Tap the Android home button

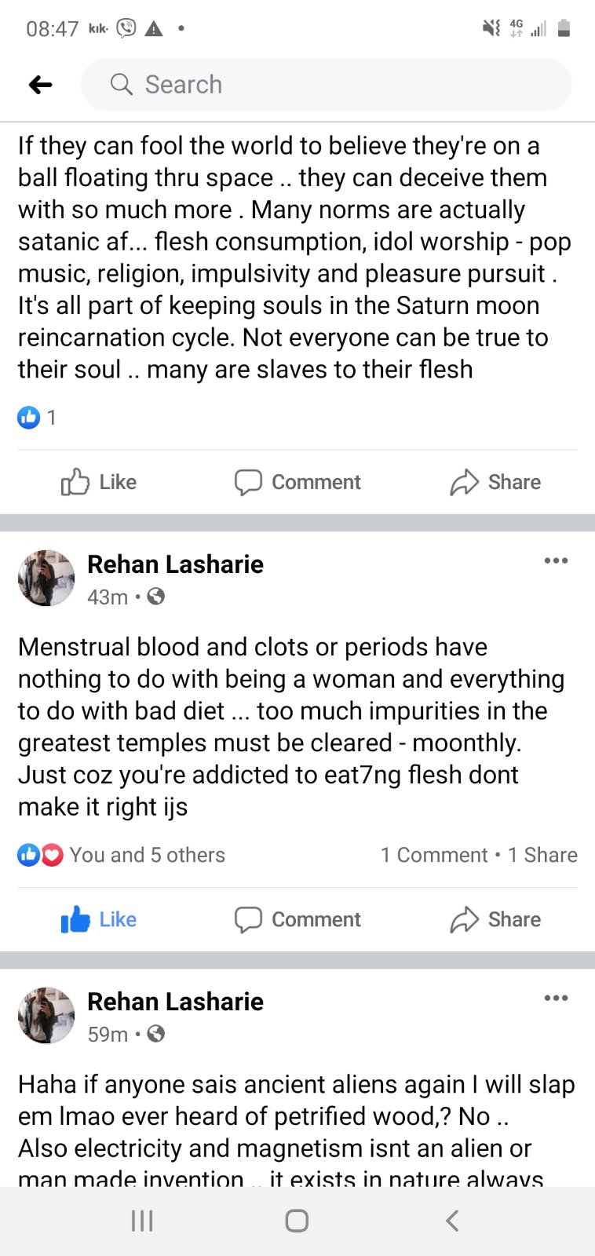(x=297, y=1221)
